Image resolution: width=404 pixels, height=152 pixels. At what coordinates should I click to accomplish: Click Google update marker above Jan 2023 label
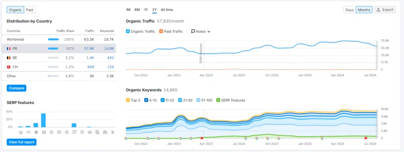[x=181, y=138]
